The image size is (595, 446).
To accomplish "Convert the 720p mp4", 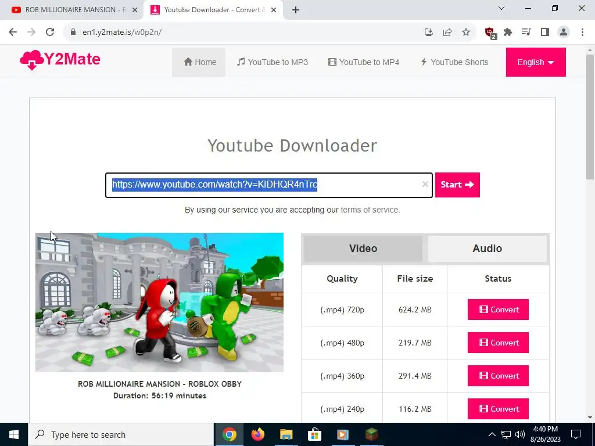I will pos(498,310).
